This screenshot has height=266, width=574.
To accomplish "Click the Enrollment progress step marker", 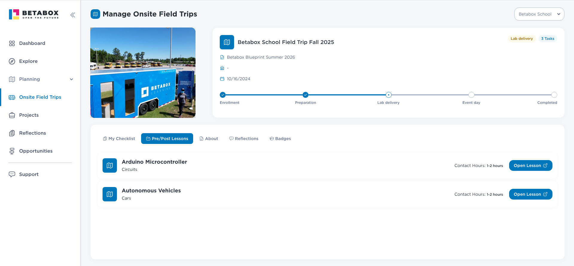I will coord(223,95).
